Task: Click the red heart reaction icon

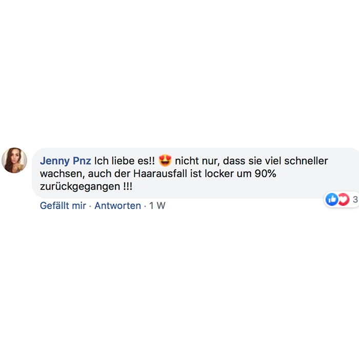Action: tap(344, 199)
